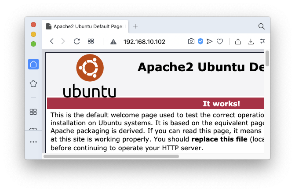Search open tabs with the magnifier icon
The image size is (295, 192).
[262, 26]
